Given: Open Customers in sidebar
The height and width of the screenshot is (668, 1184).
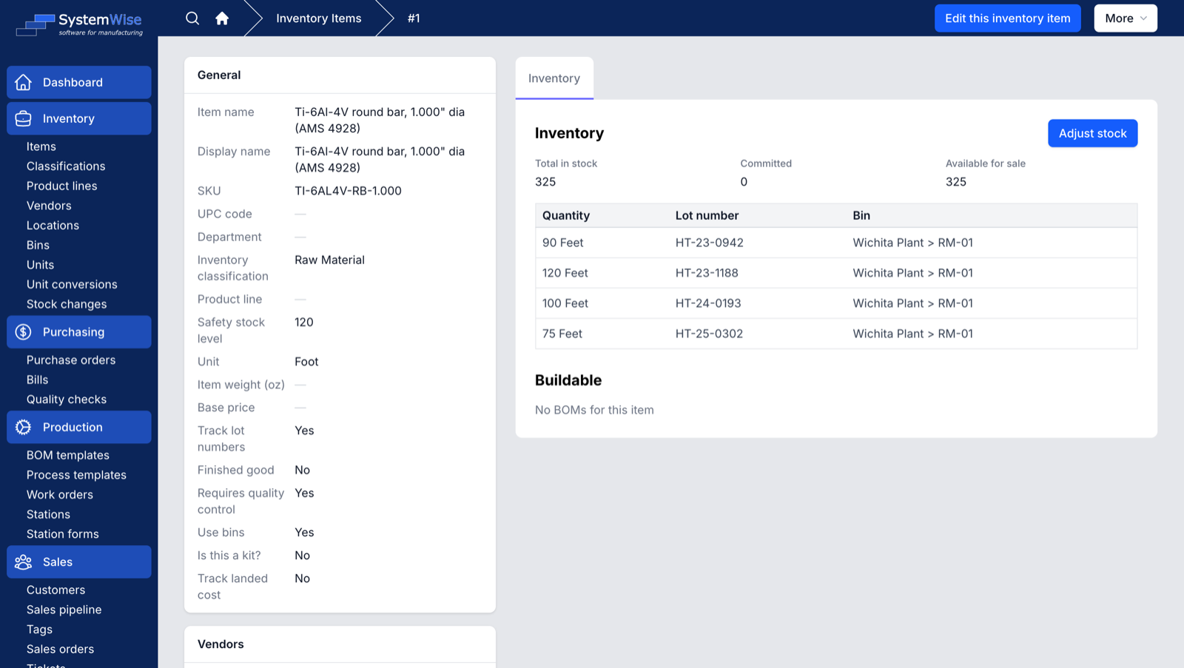Looking at the screenshot, I should point(55,590).
